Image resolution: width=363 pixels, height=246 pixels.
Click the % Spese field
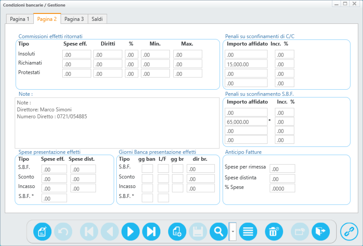[x=283, y=188]
